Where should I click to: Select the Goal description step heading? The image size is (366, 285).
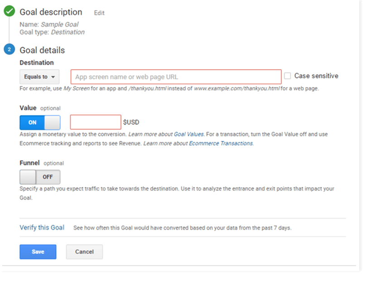coord(51,12)
